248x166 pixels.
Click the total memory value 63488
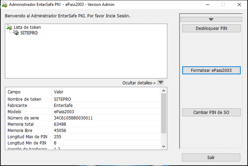pos(60,124)
